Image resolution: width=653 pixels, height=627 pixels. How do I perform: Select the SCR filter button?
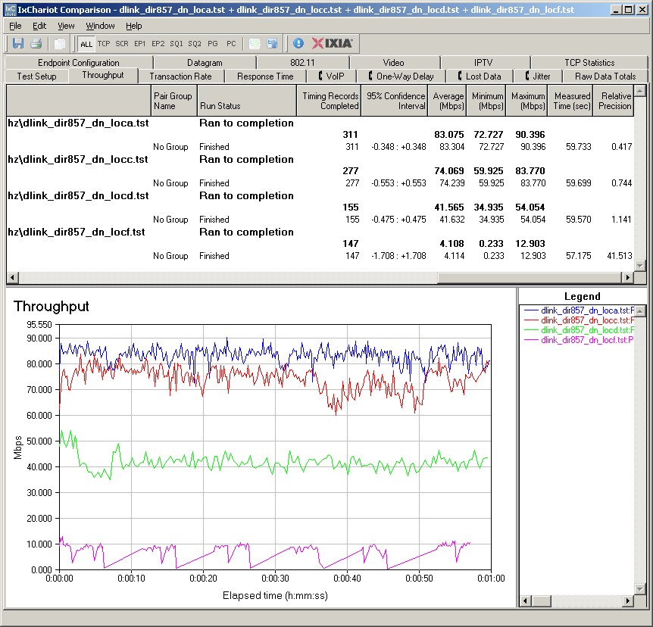[x=122, y=44]
